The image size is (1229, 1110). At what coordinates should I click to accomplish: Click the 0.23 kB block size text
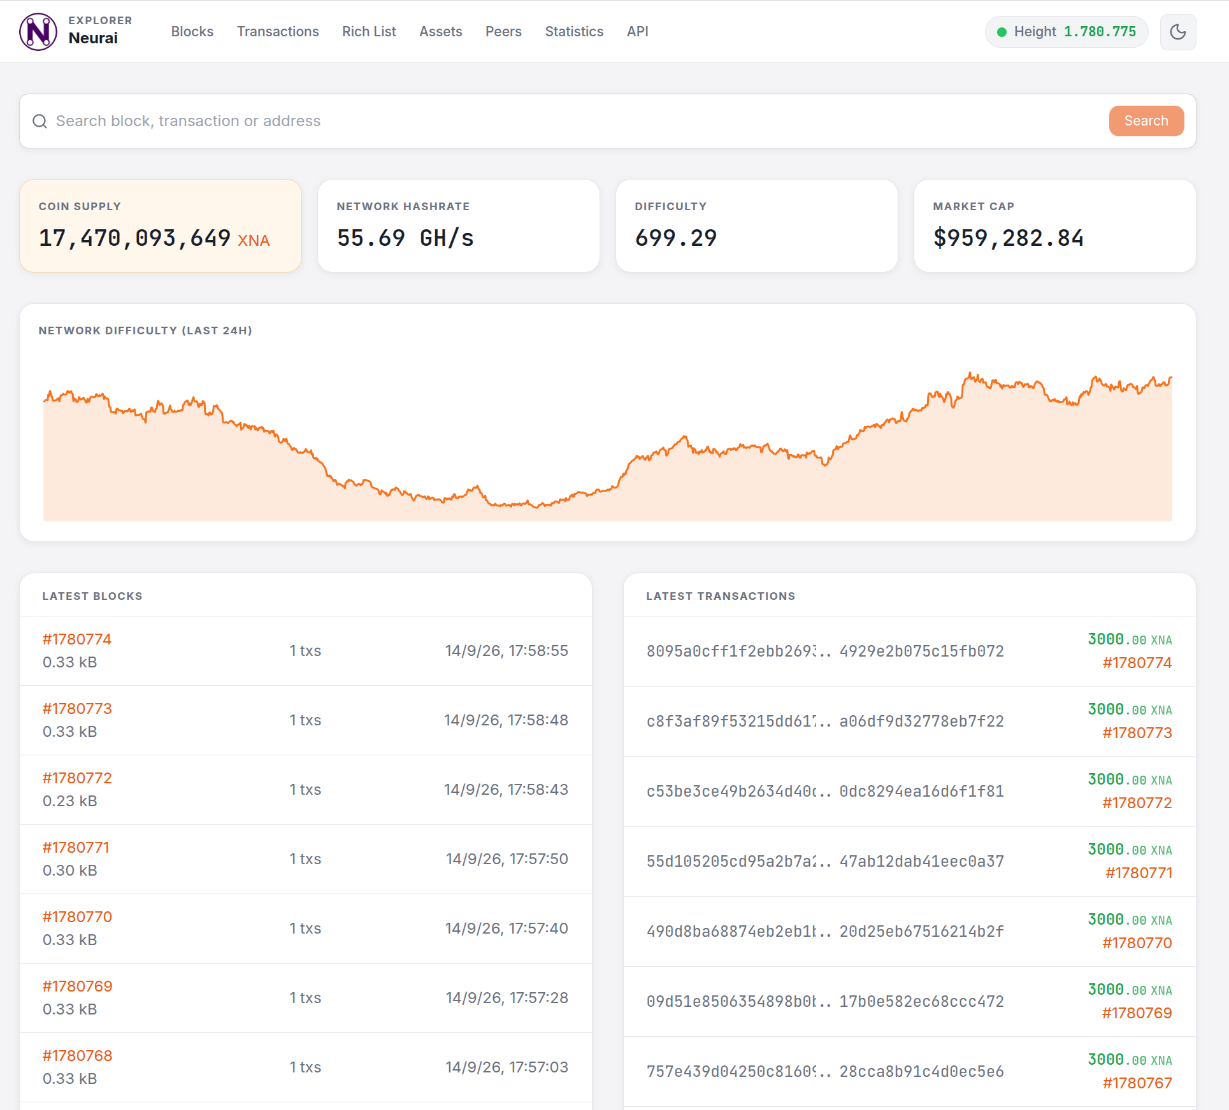coord(69,800)
